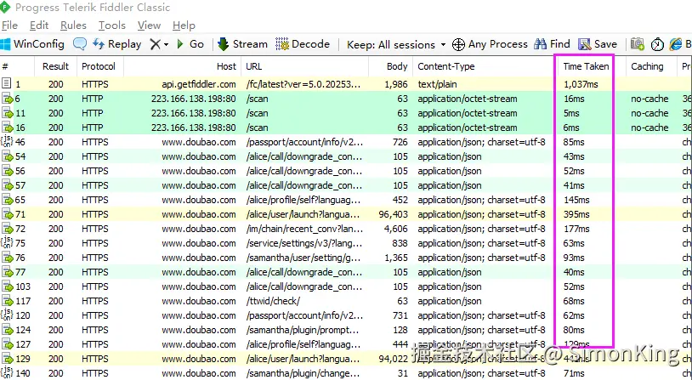Click the session 16 row icon
The width and height of the screenshot is (692, 380).
(7, 128)
